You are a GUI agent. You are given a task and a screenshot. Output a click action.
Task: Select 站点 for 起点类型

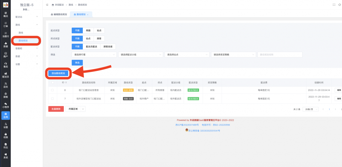[99, 30]
